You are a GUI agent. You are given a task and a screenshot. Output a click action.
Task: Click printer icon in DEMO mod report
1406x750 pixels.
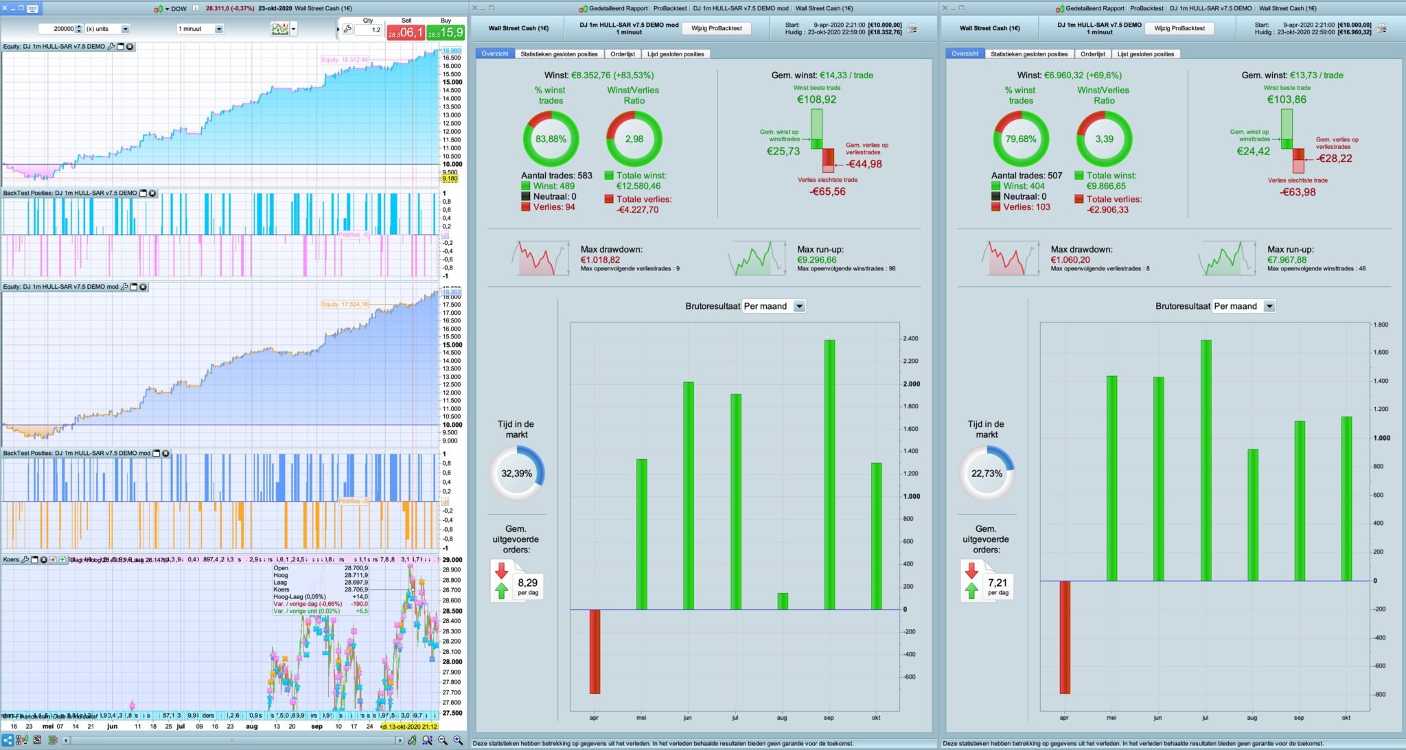click(912, 29)
